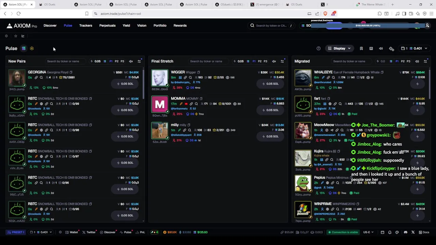Open the panel layout icon in bottom bar

[x=382, y=232]
